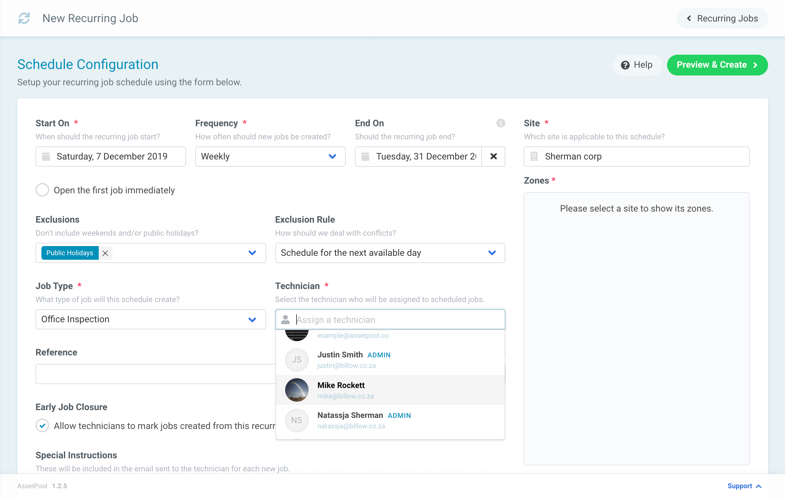Screen dimensions: 785x498
Task: Click back chevron on Recurring Jobs
Action: point(689,18)
